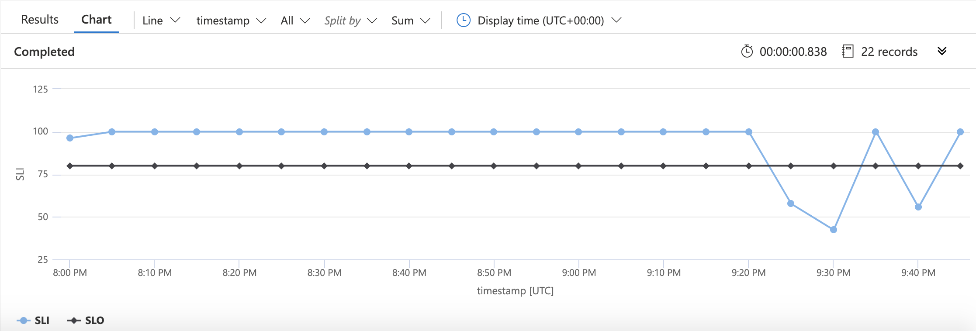Open the All y-axis dropdown

295,21
